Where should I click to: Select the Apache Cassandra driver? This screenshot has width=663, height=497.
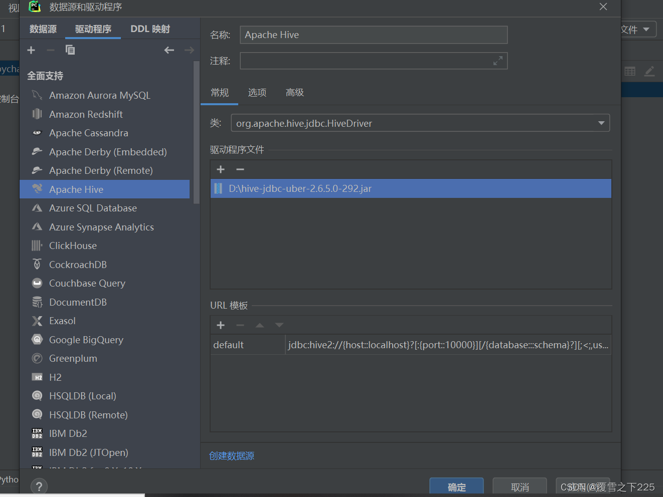(104, 133)
